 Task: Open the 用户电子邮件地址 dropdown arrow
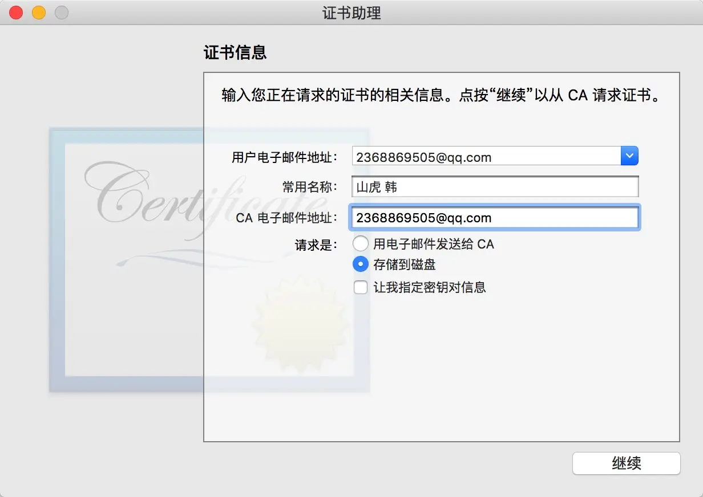pos(629,156)
